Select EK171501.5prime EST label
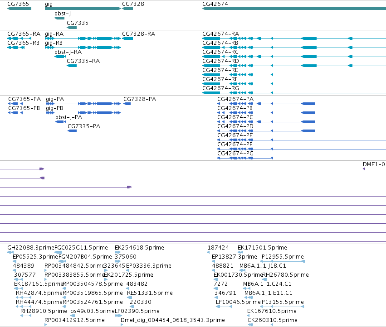The width and height of the screenshot is (386, 327). [x=263, y=248]
